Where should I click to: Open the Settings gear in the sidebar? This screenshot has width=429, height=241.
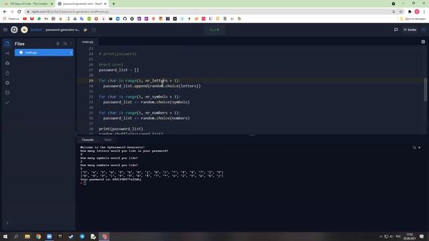[x=7, y=83]
